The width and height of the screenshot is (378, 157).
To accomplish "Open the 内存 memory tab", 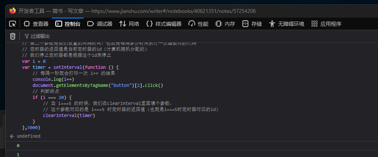I will 225,24.
